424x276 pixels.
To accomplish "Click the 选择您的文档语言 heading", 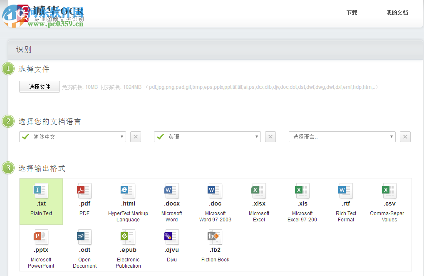I will click(x=50, y=122).
